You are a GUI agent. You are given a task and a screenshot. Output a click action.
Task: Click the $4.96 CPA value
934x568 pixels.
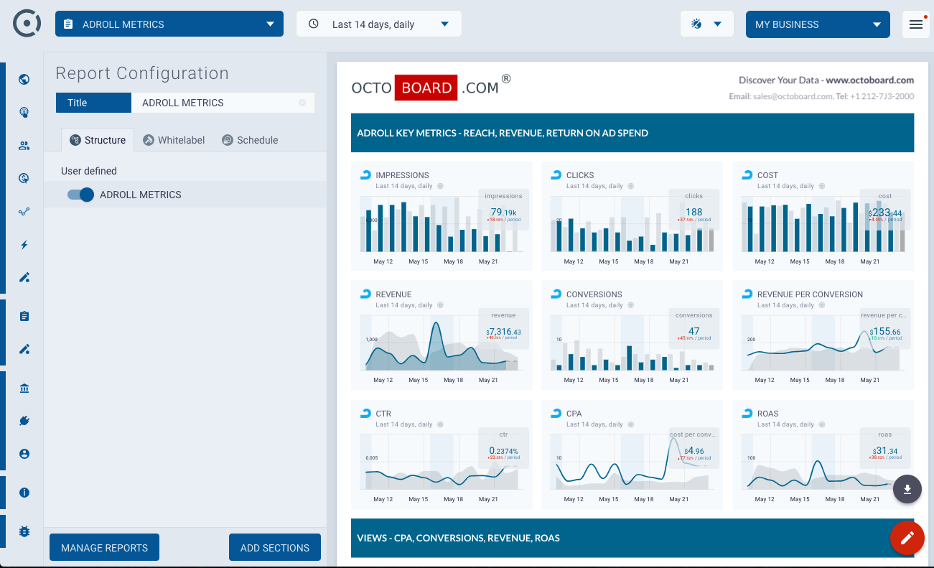[694, 450]
